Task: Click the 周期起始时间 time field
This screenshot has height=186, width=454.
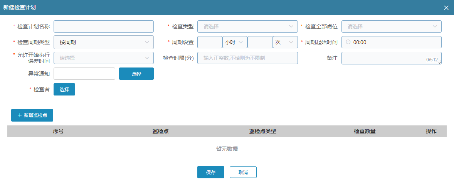Action: pos(392,42)
